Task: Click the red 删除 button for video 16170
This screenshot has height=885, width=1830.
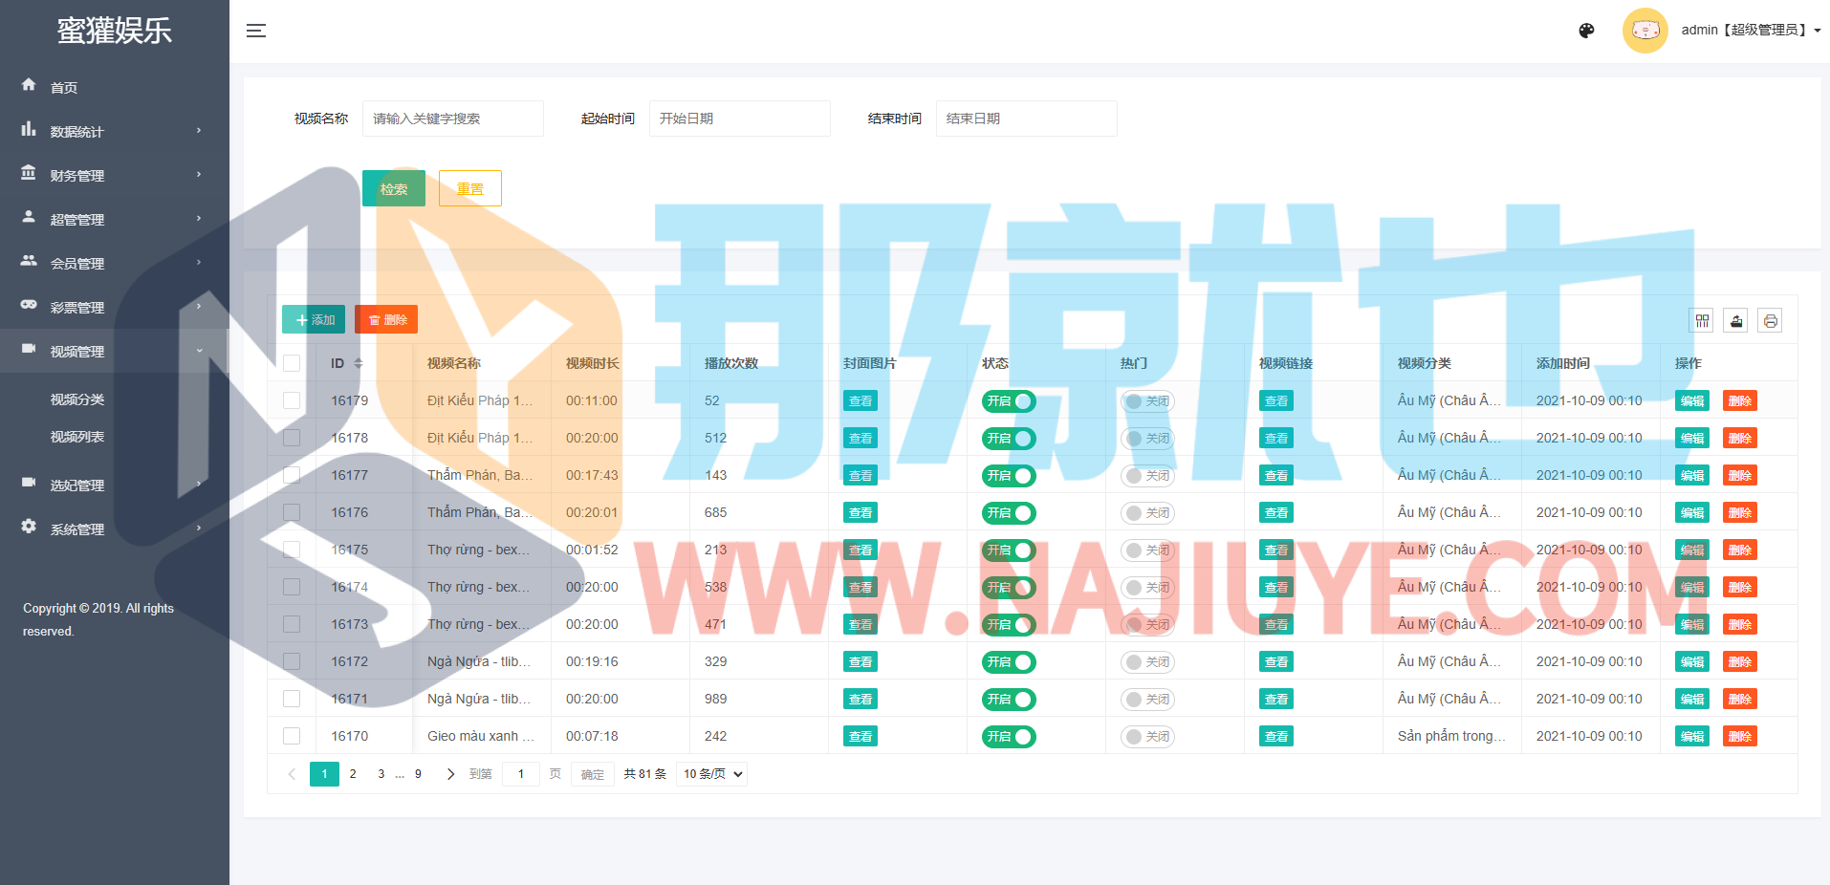Action: click(1739, 737)
